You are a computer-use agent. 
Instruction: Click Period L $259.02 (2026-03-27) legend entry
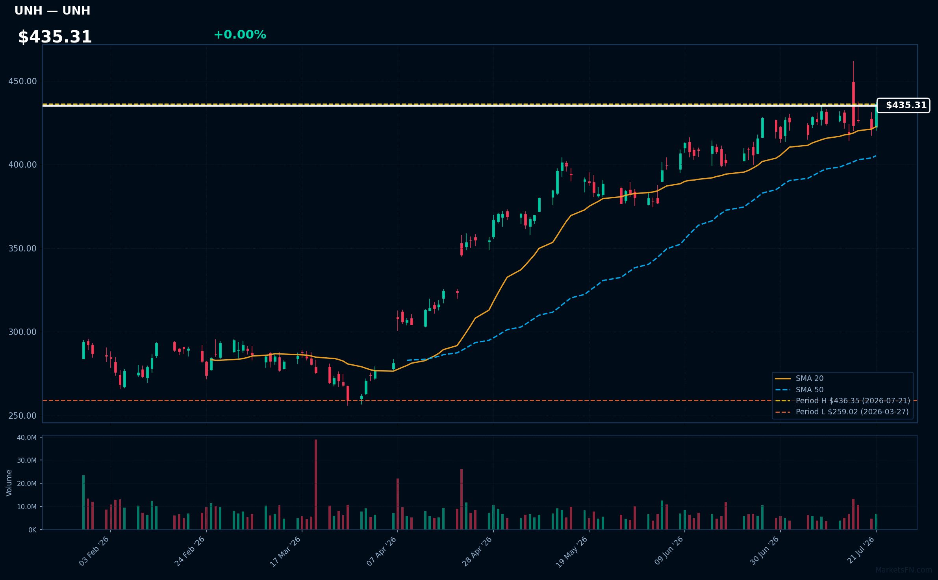[x=842, y=412]
